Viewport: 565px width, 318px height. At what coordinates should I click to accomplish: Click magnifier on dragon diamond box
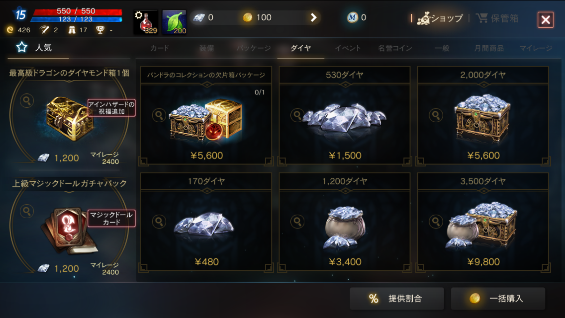pos(27,101)
